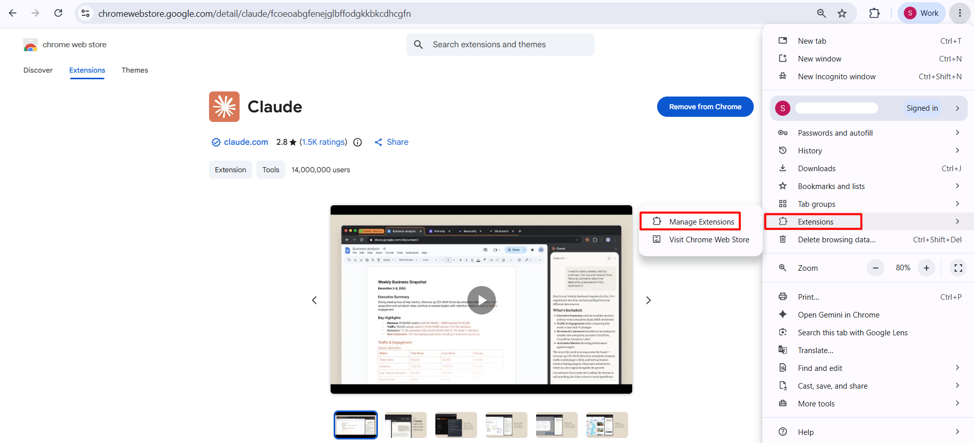Click the New Incognito window icon

click(783, 76)
